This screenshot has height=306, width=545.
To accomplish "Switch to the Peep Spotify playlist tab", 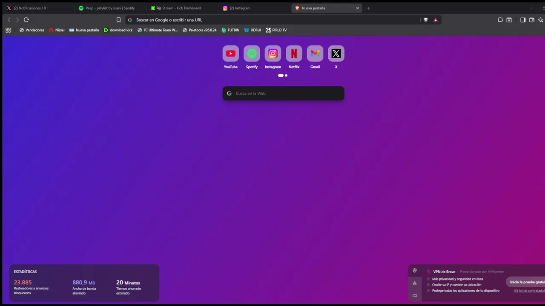I will point(110,8).
